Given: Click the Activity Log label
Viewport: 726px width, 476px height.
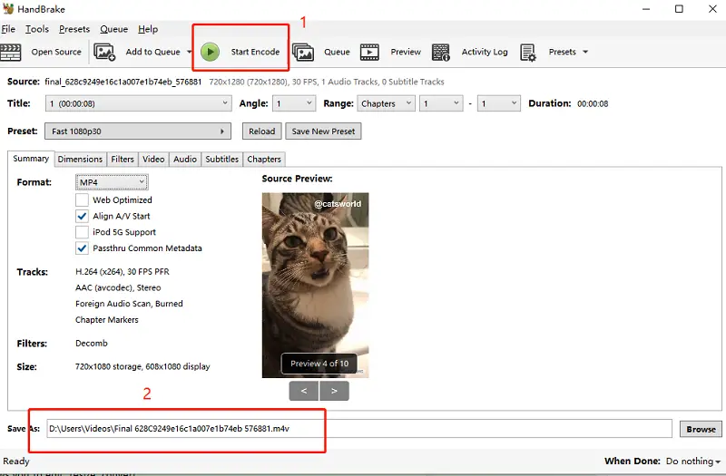Looking at the screenshot, I should pos(485,52).
